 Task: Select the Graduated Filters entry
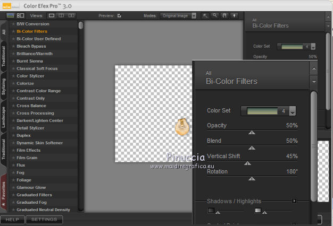tap(34, 195)
